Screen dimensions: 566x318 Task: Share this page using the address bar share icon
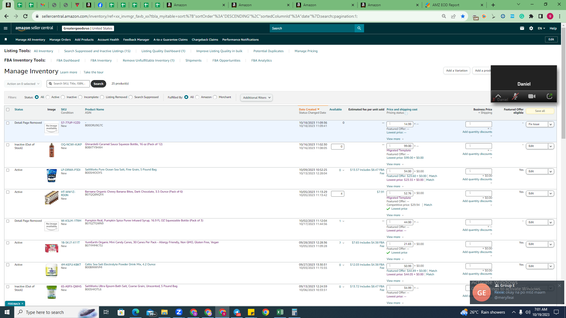(x=453, y=16)
